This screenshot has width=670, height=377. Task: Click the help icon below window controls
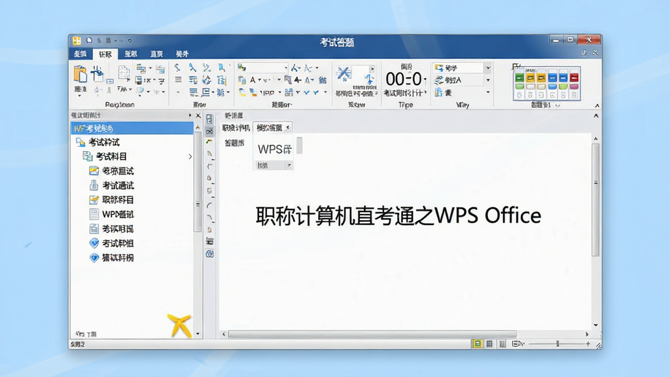(x=584, y=52)
